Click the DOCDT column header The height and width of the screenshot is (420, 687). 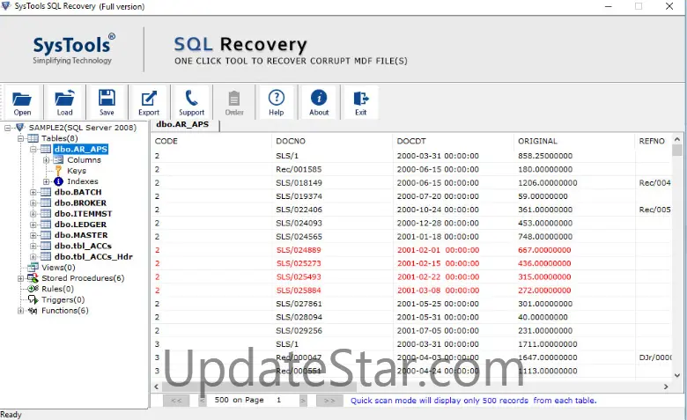point(453,141)
